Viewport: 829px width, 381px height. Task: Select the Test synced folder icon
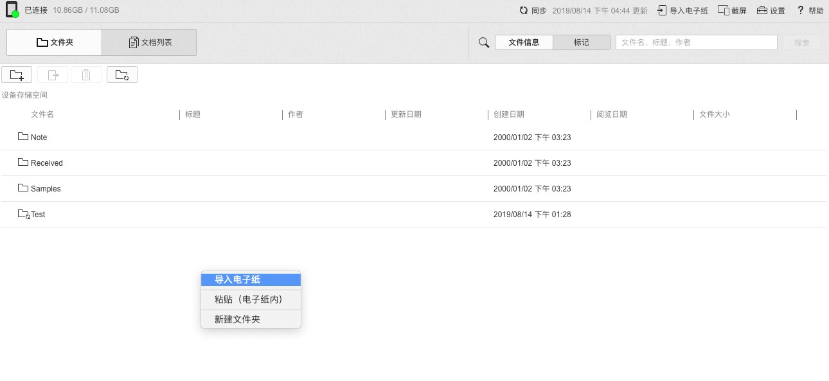(24, 214)
